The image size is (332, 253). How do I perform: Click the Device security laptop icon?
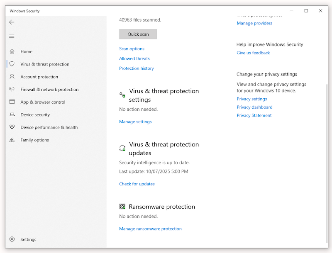[12, 115]
